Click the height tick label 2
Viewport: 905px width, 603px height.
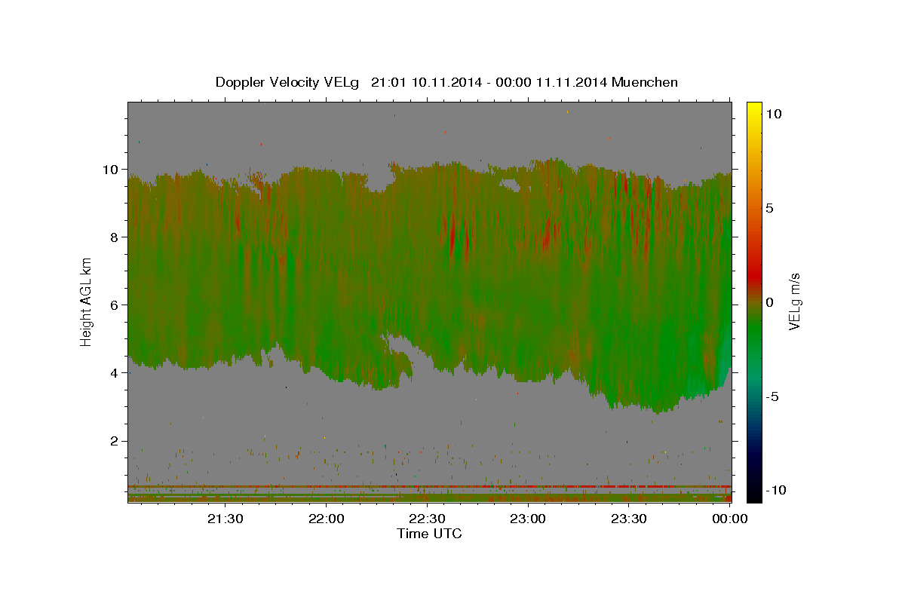(115, 440)
